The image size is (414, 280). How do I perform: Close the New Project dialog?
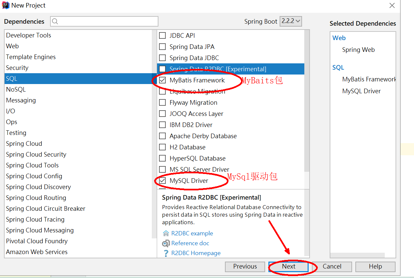tap(392, 6)
